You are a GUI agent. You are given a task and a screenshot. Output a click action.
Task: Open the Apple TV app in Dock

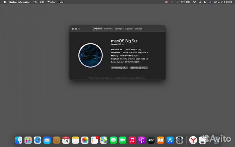(151, 140)
